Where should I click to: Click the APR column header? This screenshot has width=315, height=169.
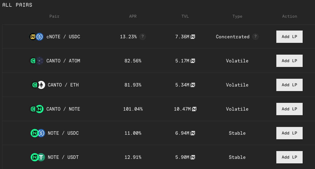tap(133, 16)
